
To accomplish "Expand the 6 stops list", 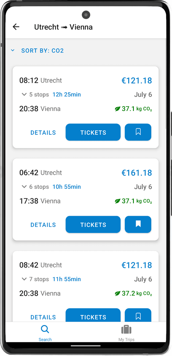I will pyautogui.click(x=24, y=187).
